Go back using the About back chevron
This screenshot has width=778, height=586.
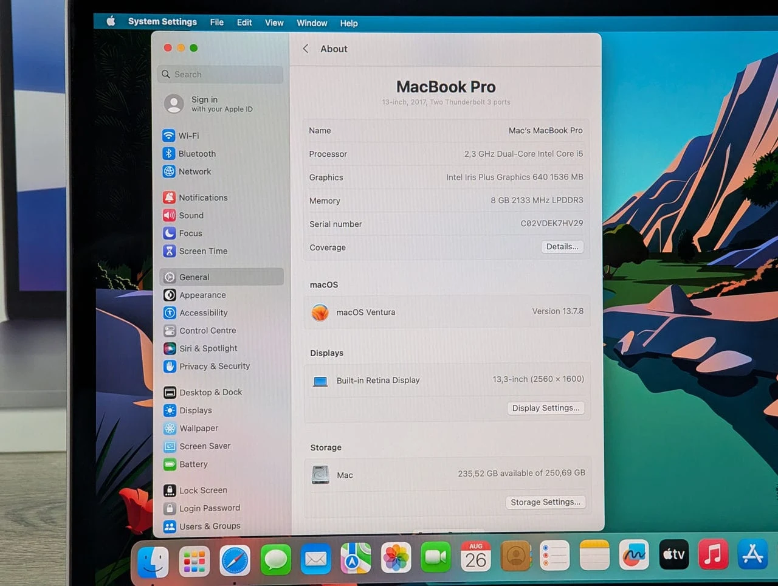(306, 49)
